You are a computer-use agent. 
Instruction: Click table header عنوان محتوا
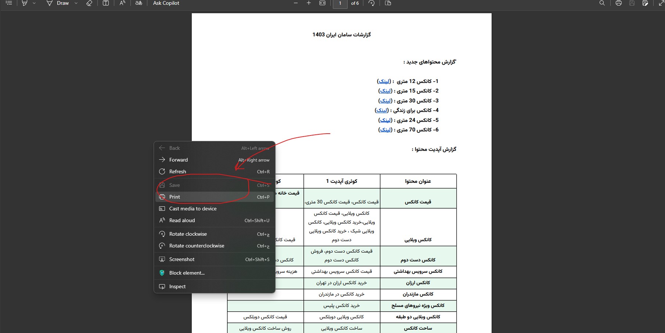(x=418, y=181)
